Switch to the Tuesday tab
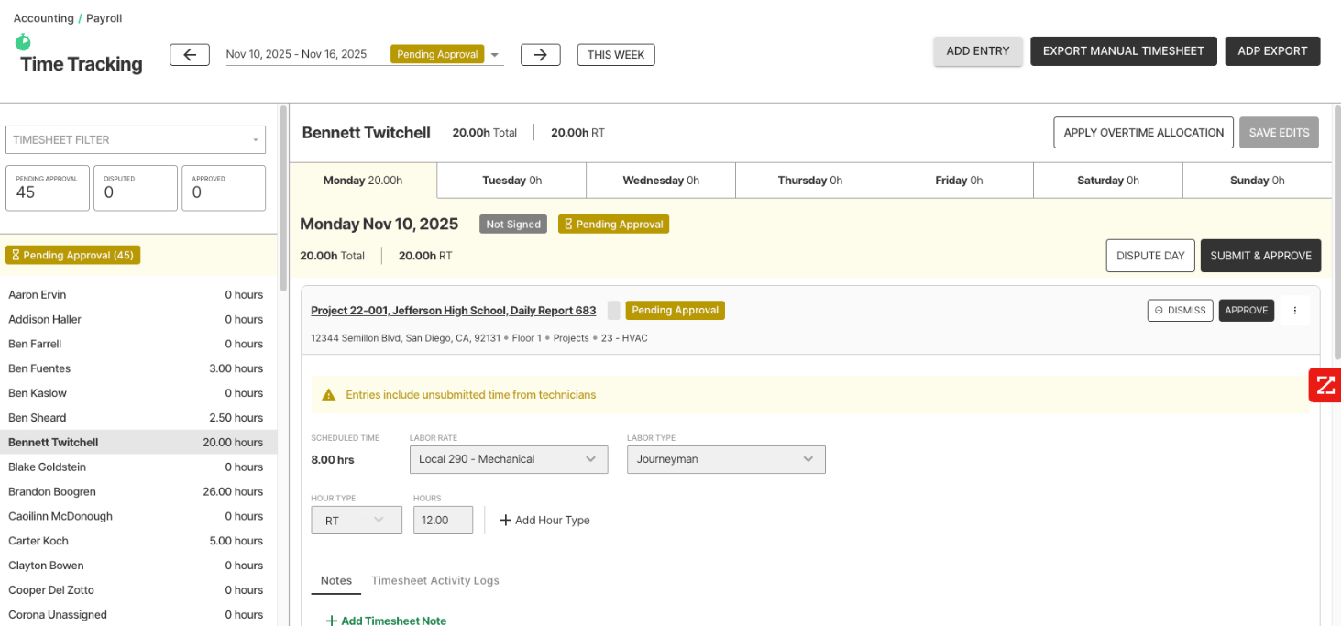 pyautogui.click(x=511, y=181)
